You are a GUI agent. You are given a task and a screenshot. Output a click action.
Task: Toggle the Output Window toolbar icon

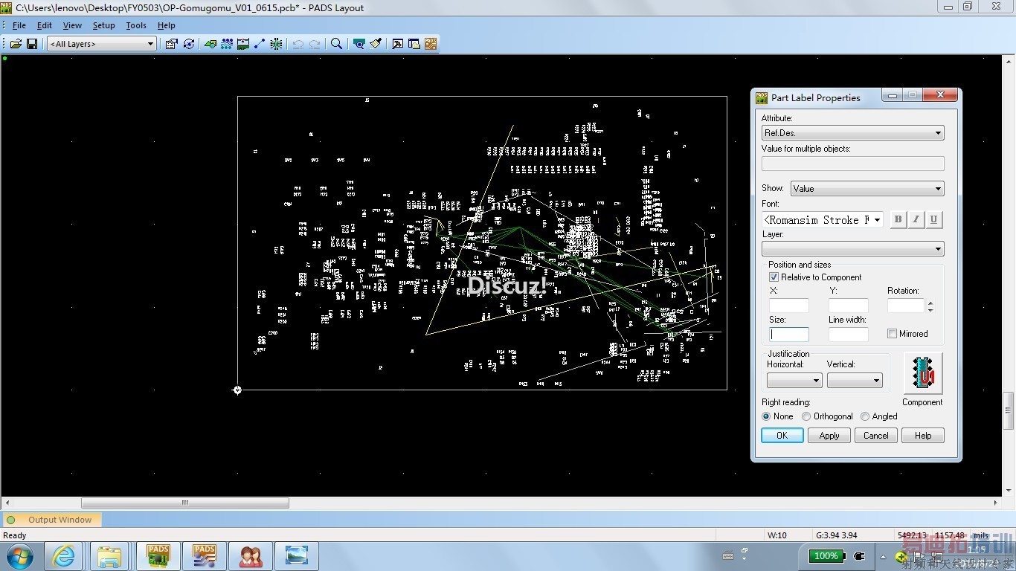point(398,44)
